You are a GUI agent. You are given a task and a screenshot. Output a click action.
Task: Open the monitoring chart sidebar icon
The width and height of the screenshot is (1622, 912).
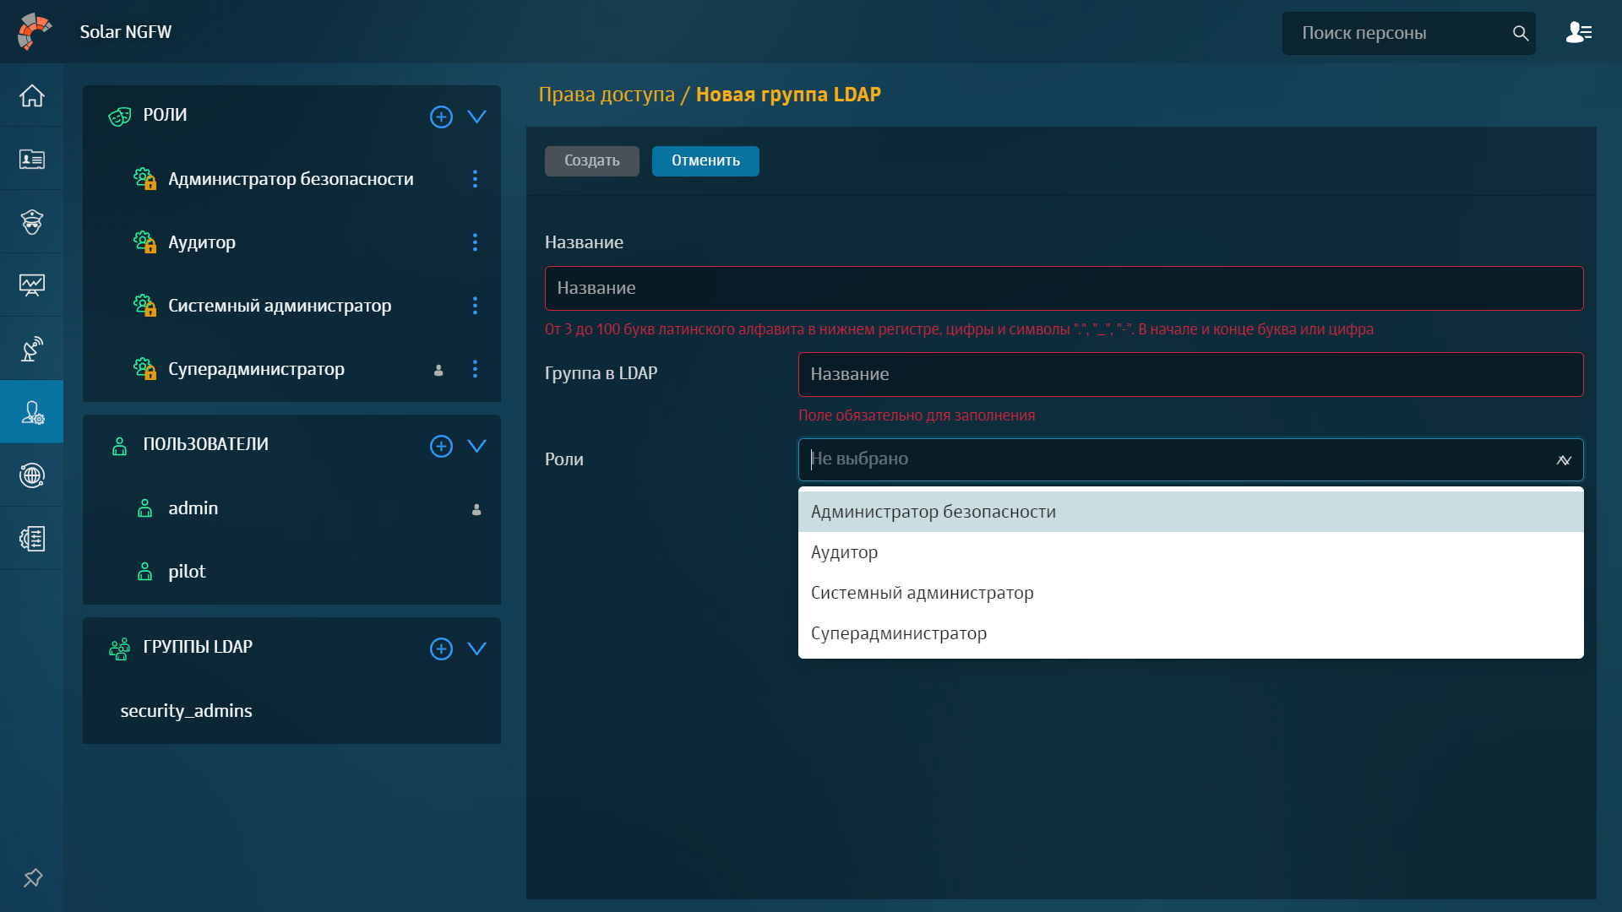pyautogui.click(x=32, y=285)
